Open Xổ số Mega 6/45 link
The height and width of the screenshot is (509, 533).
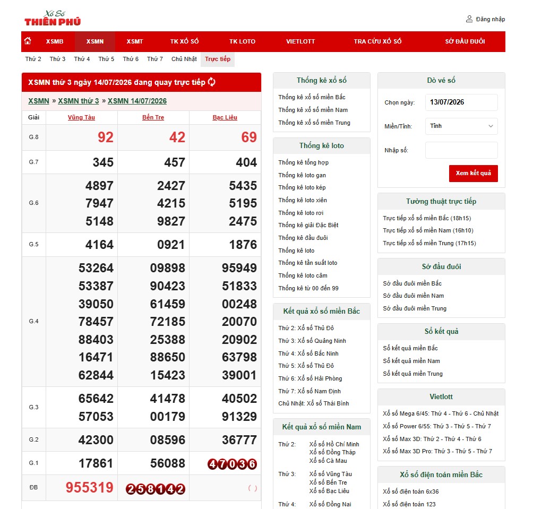pyautogui.click(x=441, y=413)
